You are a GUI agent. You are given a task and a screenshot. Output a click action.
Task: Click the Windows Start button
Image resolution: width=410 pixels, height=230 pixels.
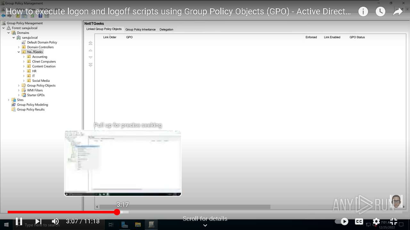pyautogui.click(x=6, y=225)
